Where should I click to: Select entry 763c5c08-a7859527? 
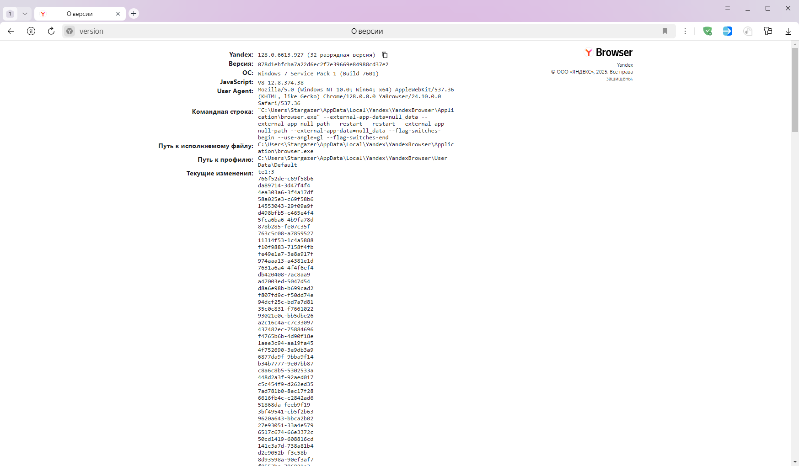pos(285,233)
